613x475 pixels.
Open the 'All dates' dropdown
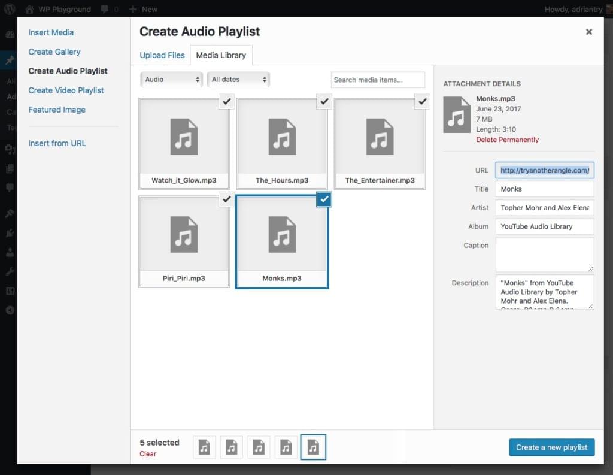pyautogui.click(x=238, y=78)
